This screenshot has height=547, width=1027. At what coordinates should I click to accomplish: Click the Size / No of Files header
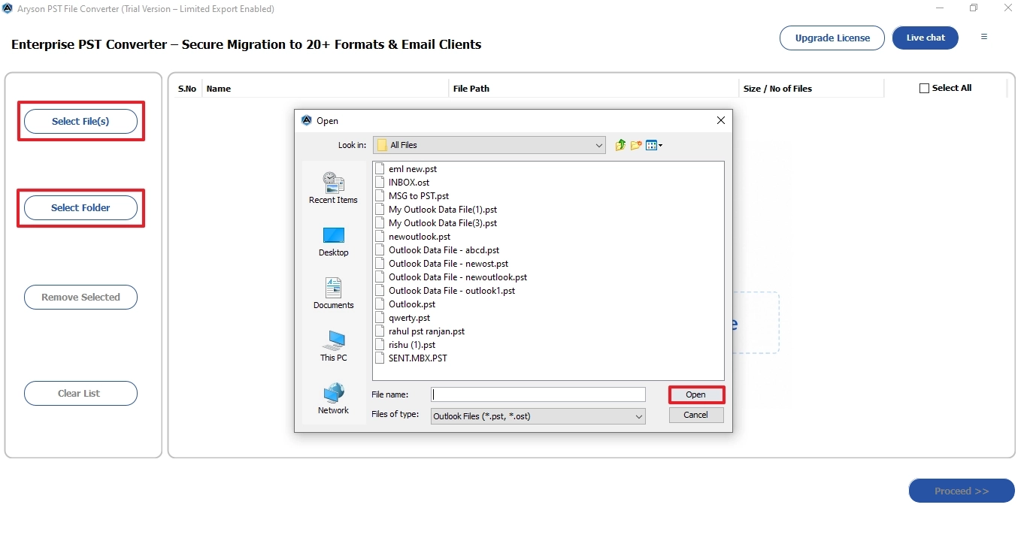pyautogui.click(x=777, y=89)
